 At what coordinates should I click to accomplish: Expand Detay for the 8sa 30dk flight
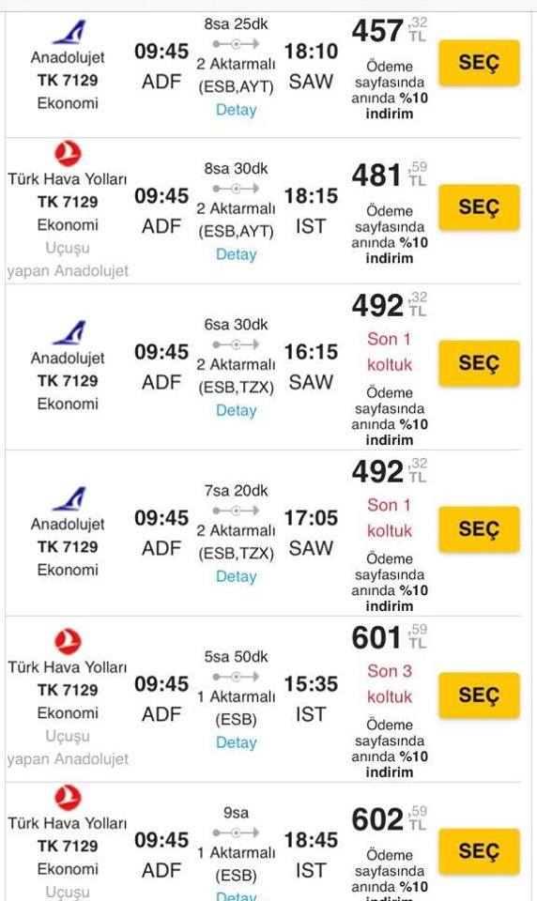click(x=236, y=254)
